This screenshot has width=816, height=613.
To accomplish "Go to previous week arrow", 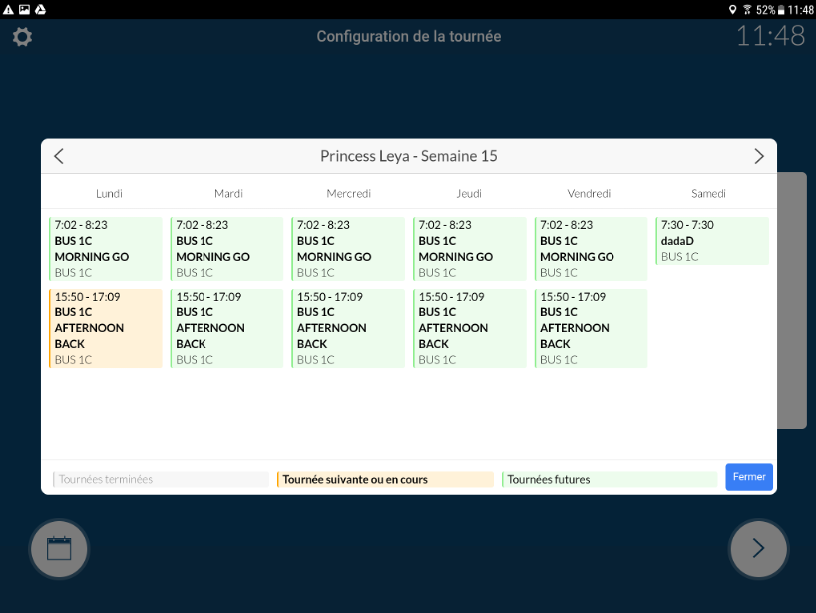I will point(59,156).
